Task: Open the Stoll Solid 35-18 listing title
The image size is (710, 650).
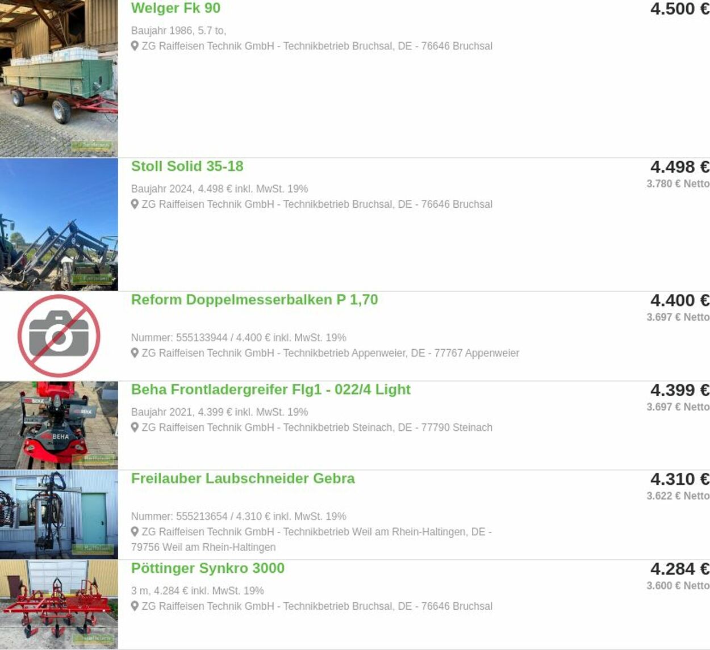Action: point(187,166)
